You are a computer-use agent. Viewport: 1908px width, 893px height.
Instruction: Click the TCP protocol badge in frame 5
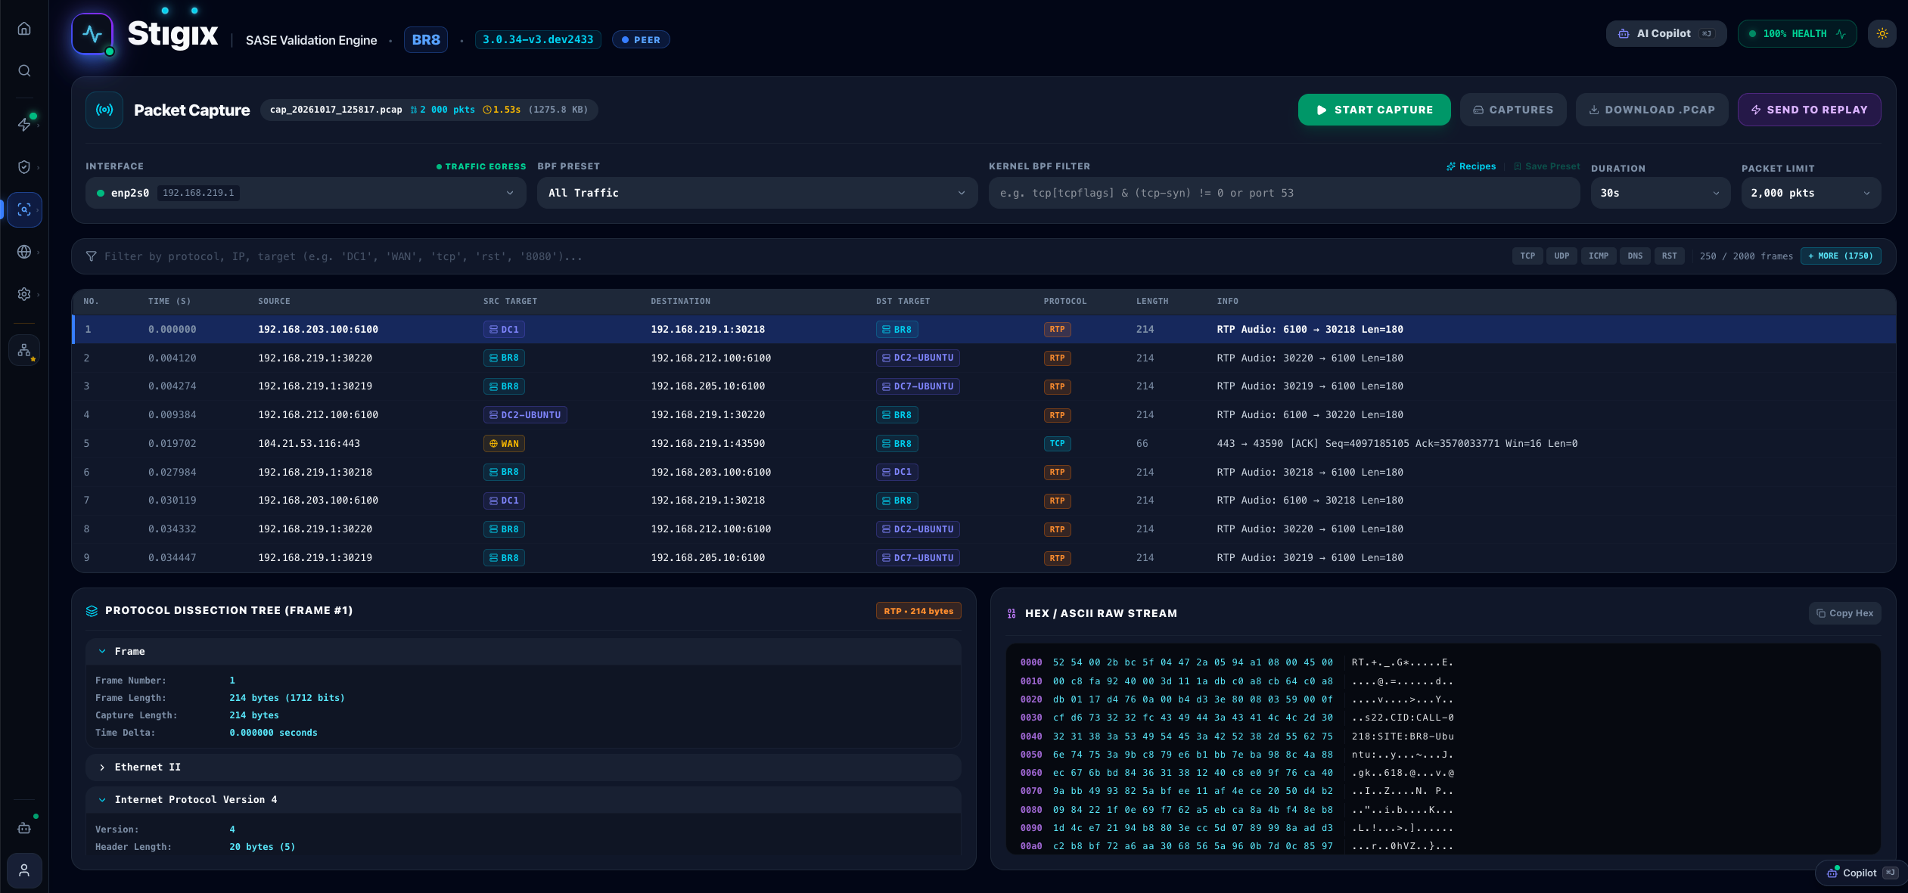tap(1057, 444)
